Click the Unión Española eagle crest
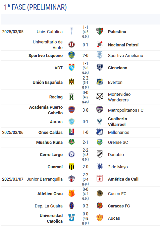The width and height of the screenshot is (160, 226). click(x=72, y=82)
